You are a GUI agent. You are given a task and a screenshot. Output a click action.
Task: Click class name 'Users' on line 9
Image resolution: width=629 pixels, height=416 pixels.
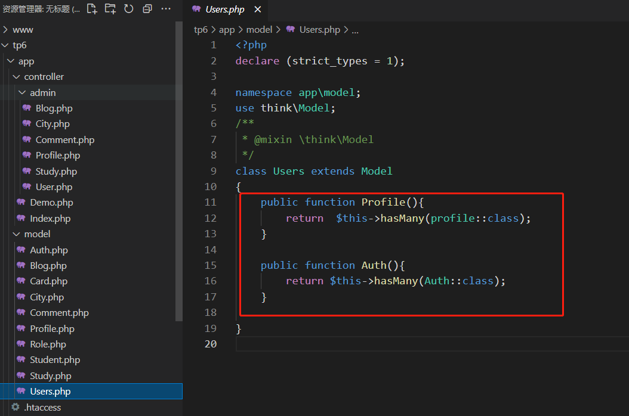click(288, 171)
